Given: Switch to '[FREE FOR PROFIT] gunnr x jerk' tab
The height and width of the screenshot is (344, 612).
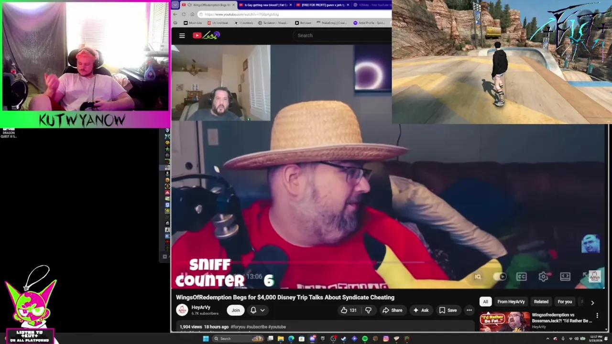Looking at the screenshot, I should point(323,5).
